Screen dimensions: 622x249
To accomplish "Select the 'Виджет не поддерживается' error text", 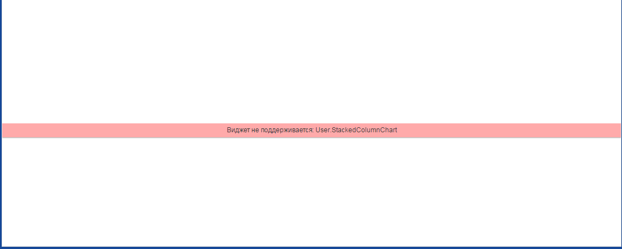I will [x=270, y=130].
